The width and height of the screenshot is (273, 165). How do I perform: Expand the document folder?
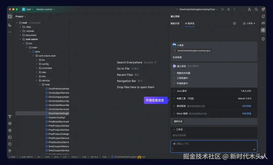20,35
